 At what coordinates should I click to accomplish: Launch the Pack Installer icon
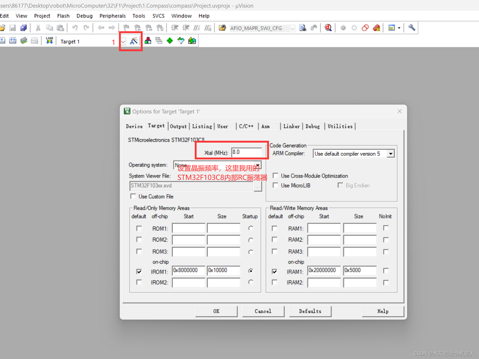coord(192,40)
